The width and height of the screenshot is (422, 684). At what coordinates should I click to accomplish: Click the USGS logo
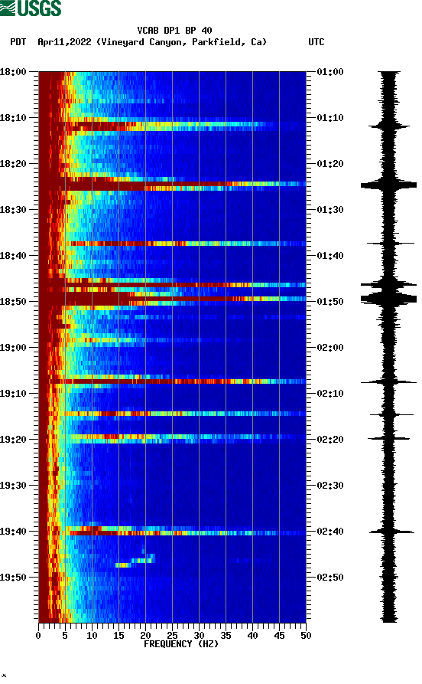click(x=31, y=8)
